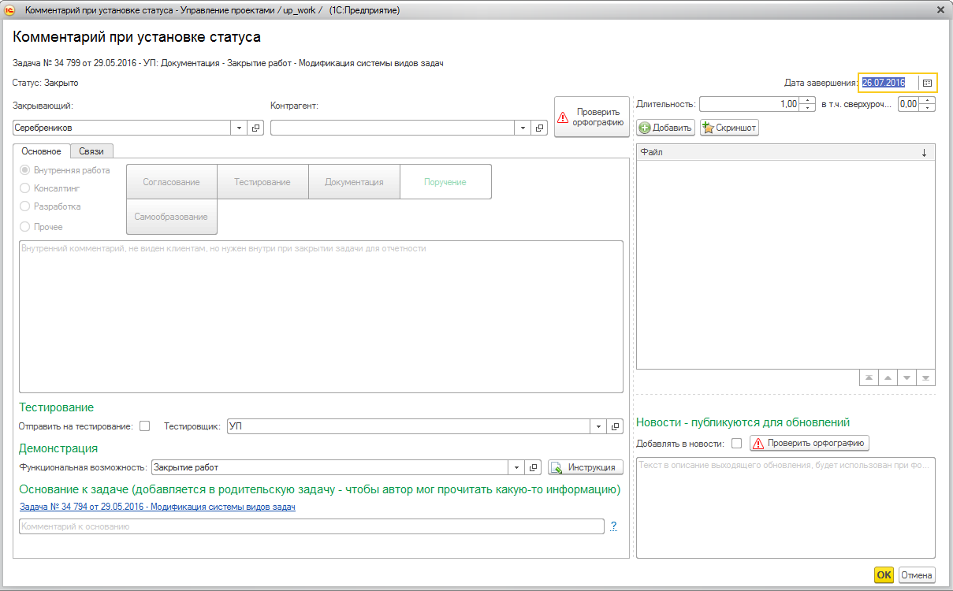Switch to the Основное tab
The width and height of the screenshot is (953, 591).
(41, 151)
